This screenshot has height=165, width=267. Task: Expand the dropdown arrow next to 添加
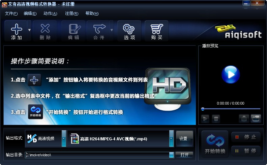coord(29,30)
